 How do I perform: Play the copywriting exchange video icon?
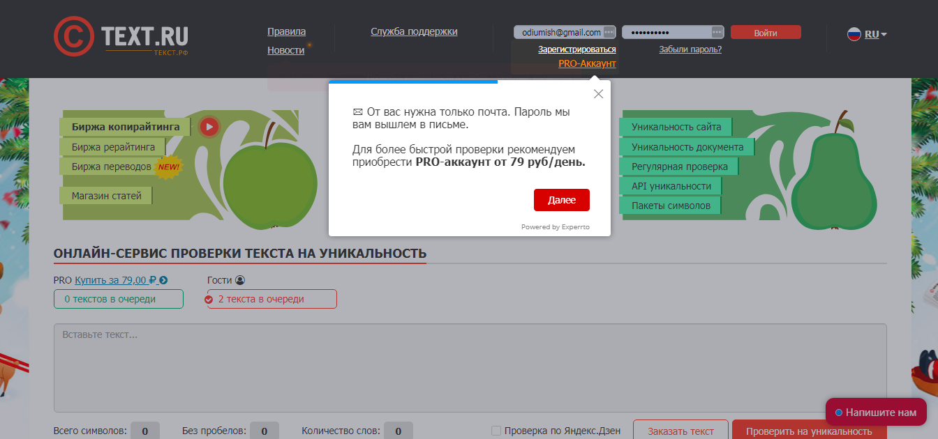click(209, 126)
